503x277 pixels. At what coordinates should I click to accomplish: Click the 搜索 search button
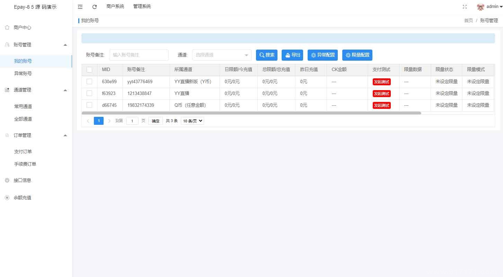pyautogui.click(x=267, y=55)
